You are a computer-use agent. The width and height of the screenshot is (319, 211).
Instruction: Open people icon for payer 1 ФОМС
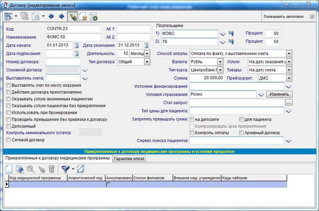231,33
